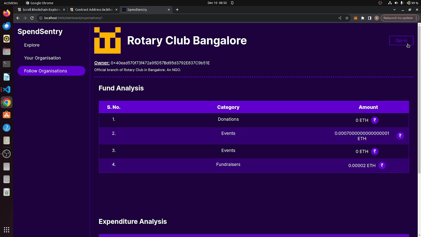The image size is (421, 237).
Task: Click the S. No. column header
Action: (x=113, y=107)
